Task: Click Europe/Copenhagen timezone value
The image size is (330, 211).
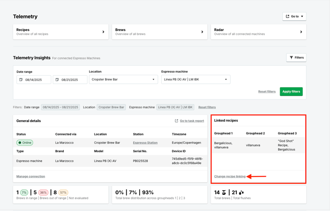Action: point(187,143)
